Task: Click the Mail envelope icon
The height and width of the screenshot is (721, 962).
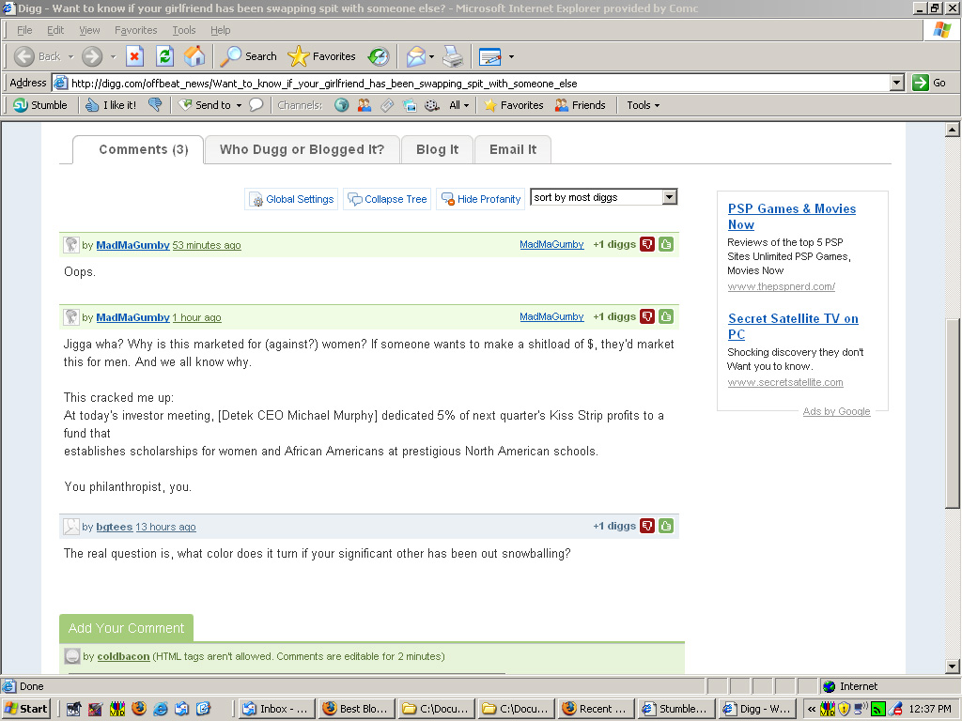Action: click(x=415, y=56)
